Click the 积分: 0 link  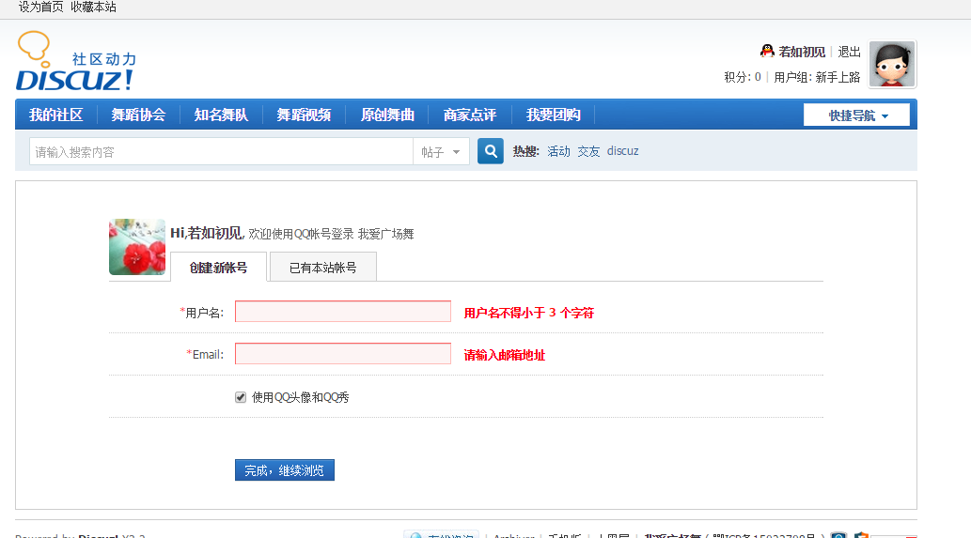[x=743, y=77]
